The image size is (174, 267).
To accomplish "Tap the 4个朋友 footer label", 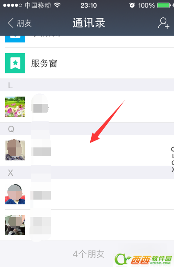I will pyautogui.click(x=89, y=254).
